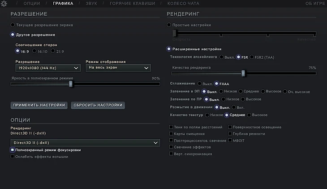Choose the 21:9 aspect ratio
327x189 pixels.
click(53, 52)
